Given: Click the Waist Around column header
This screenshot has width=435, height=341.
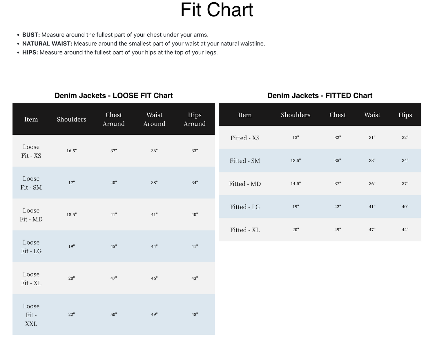Looking at the screenshot, I should pos(154,119).
